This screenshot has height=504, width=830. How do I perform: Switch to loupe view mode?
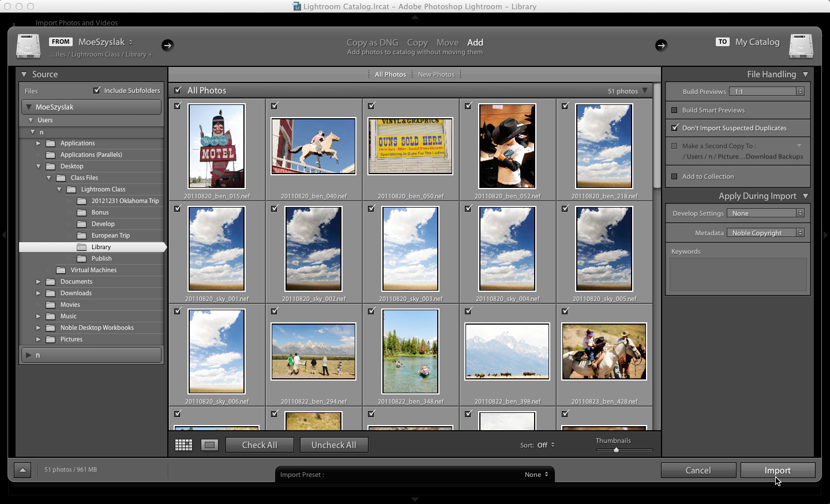click(x=209, y=445)
